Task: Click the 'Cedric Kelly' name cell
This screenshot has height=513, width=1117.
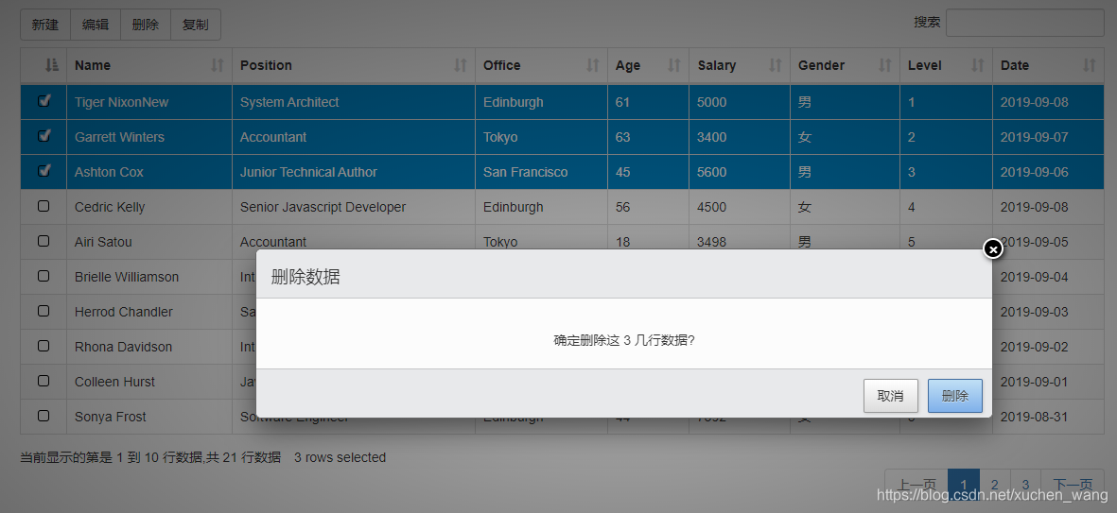Action: 149,207
